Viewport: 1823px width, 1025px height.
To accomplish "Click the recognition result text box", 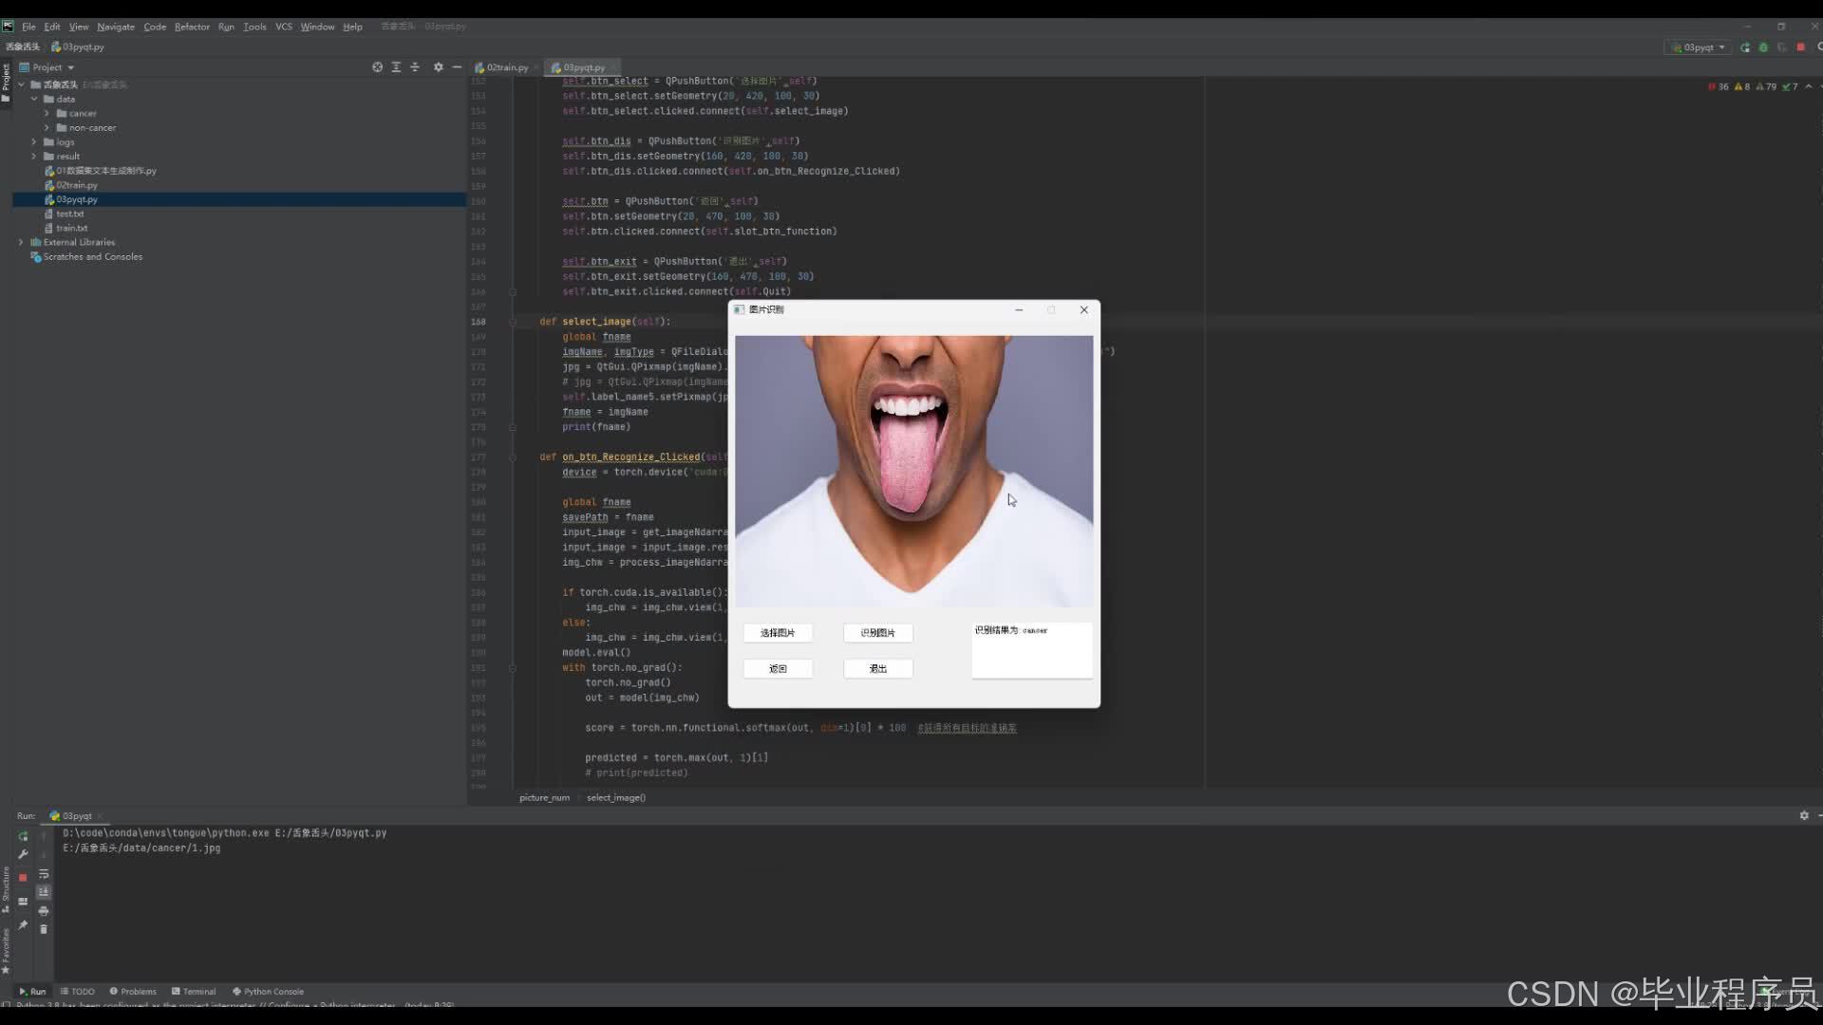I will pos(1032,650).
